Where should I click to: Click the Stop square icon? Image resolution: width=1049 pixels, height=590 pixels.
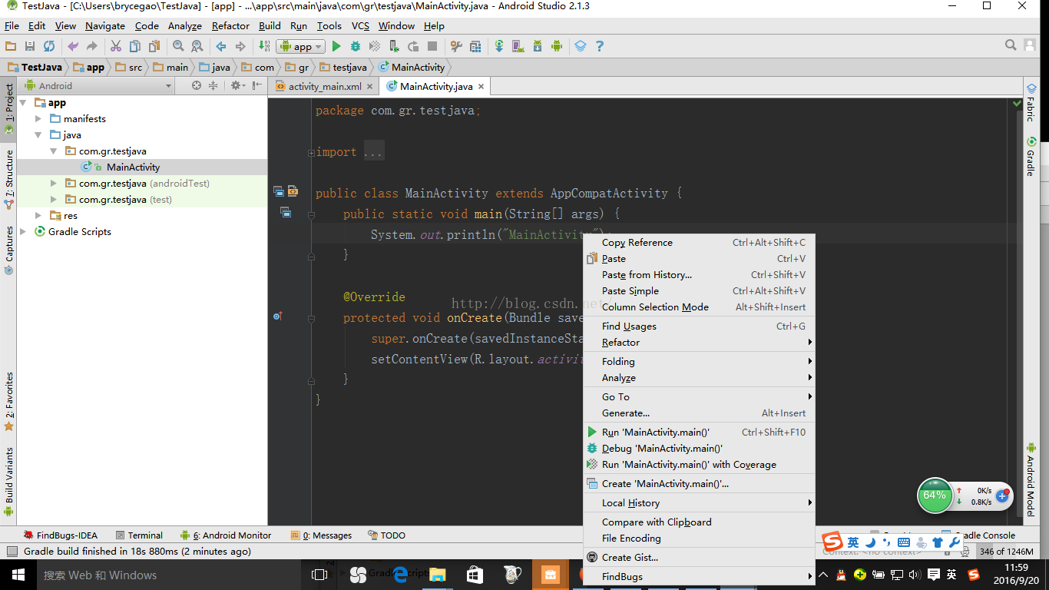click(x=432, y=46)
